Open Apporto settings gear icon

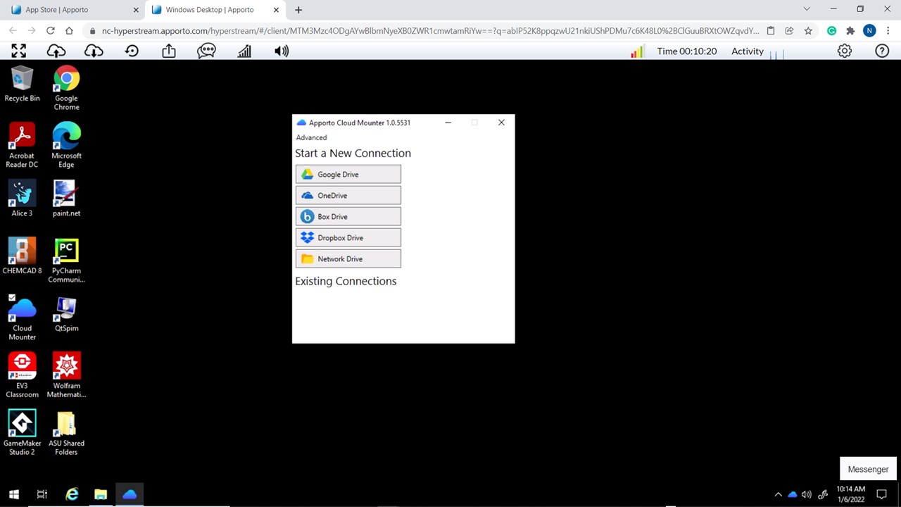(x=845, y=51)
